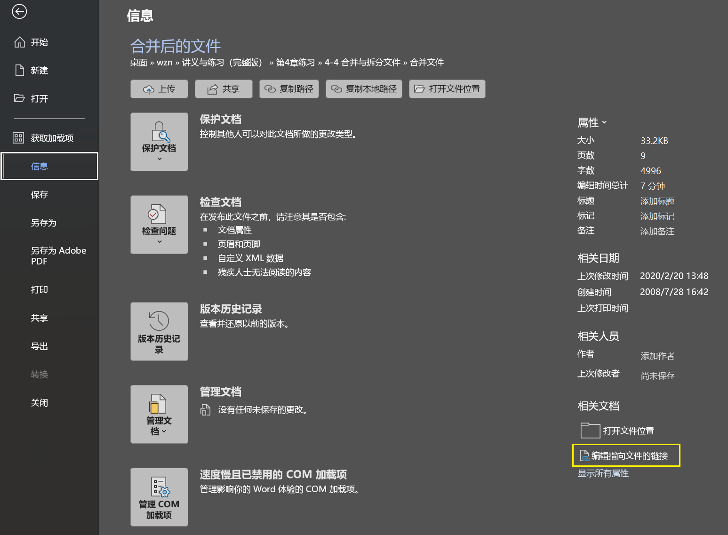The height and width of the screenshot is (535, 728).
Task: Click 显示所有属性 link
Action: [x=603, y=473]
